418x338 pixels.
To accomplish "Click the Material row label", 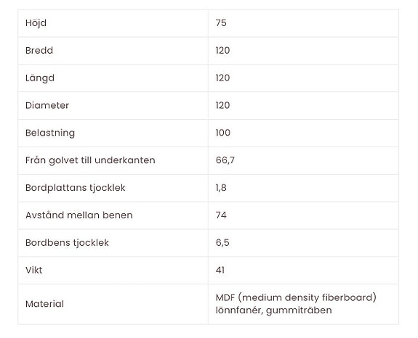I will coord(44,304).
